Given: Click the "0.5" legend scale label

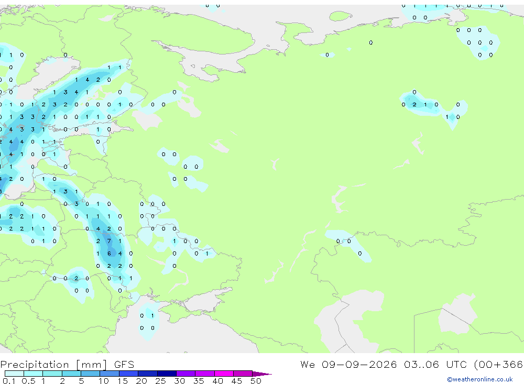Looking at the screenshot, I should (28, 381).
